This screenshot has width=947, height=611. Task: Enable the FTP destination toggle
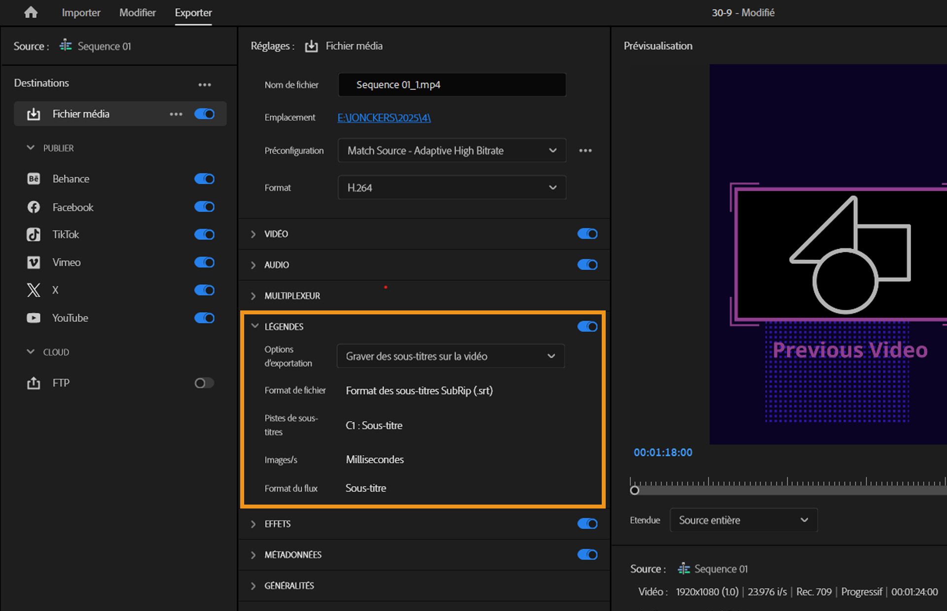[x=204, y=383]
